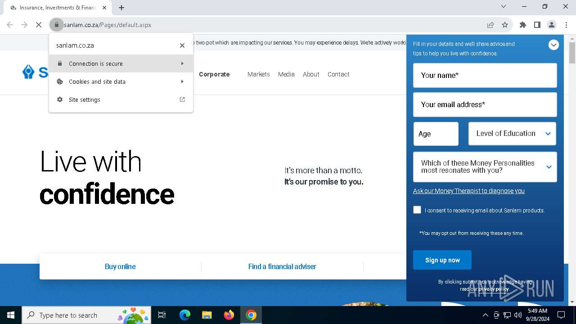Toggle the browser side panel
Screen dimensions: 576x324
(x=537, y=25)
